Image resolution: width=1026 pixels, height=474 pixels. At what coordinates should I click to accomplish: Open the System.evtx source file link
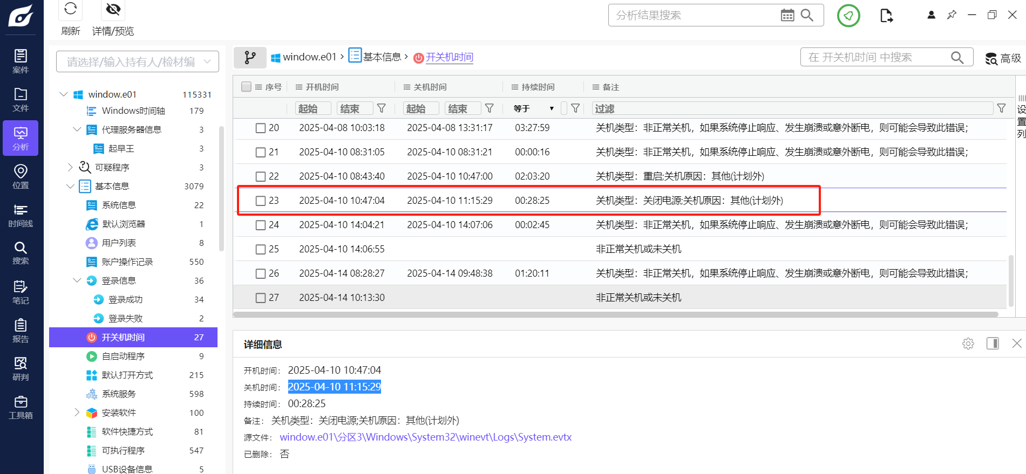[425, 437]
